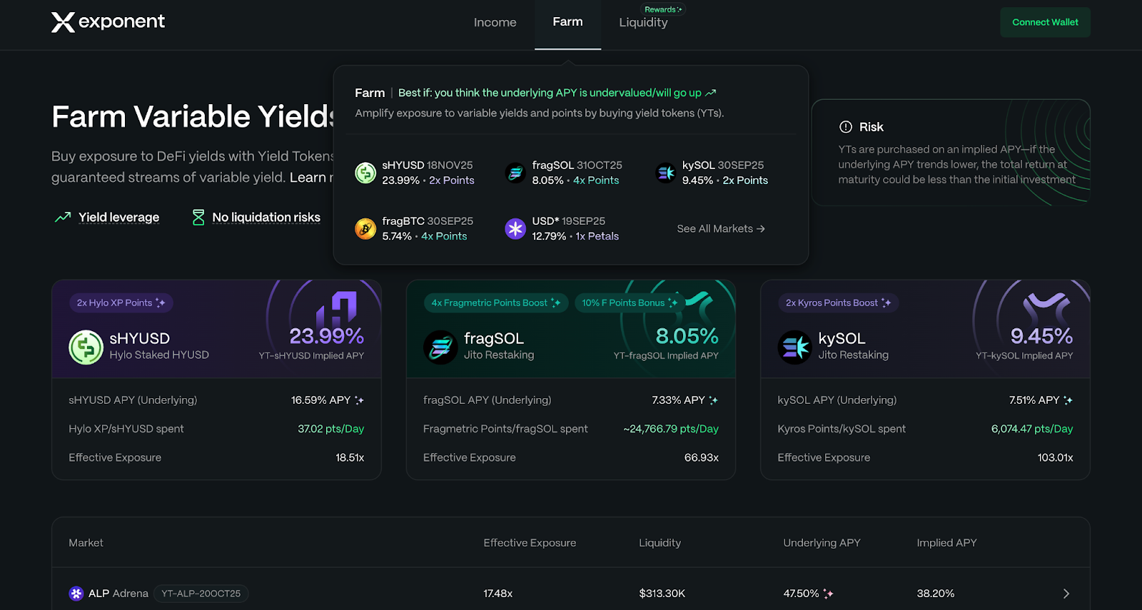Click the sparkle icon beside 16.59% APY

pyautogui.click(x=359, y=400)
